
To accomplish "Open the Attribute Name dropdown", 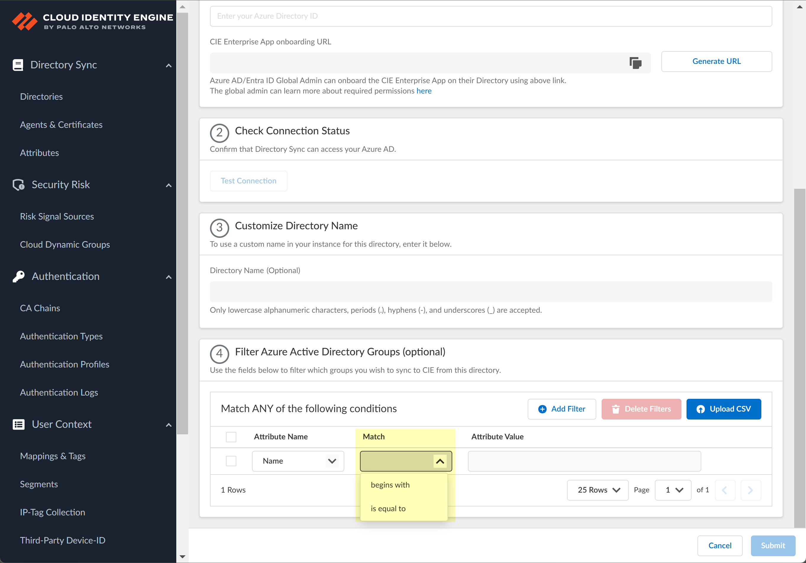I will tap(298, 461).
